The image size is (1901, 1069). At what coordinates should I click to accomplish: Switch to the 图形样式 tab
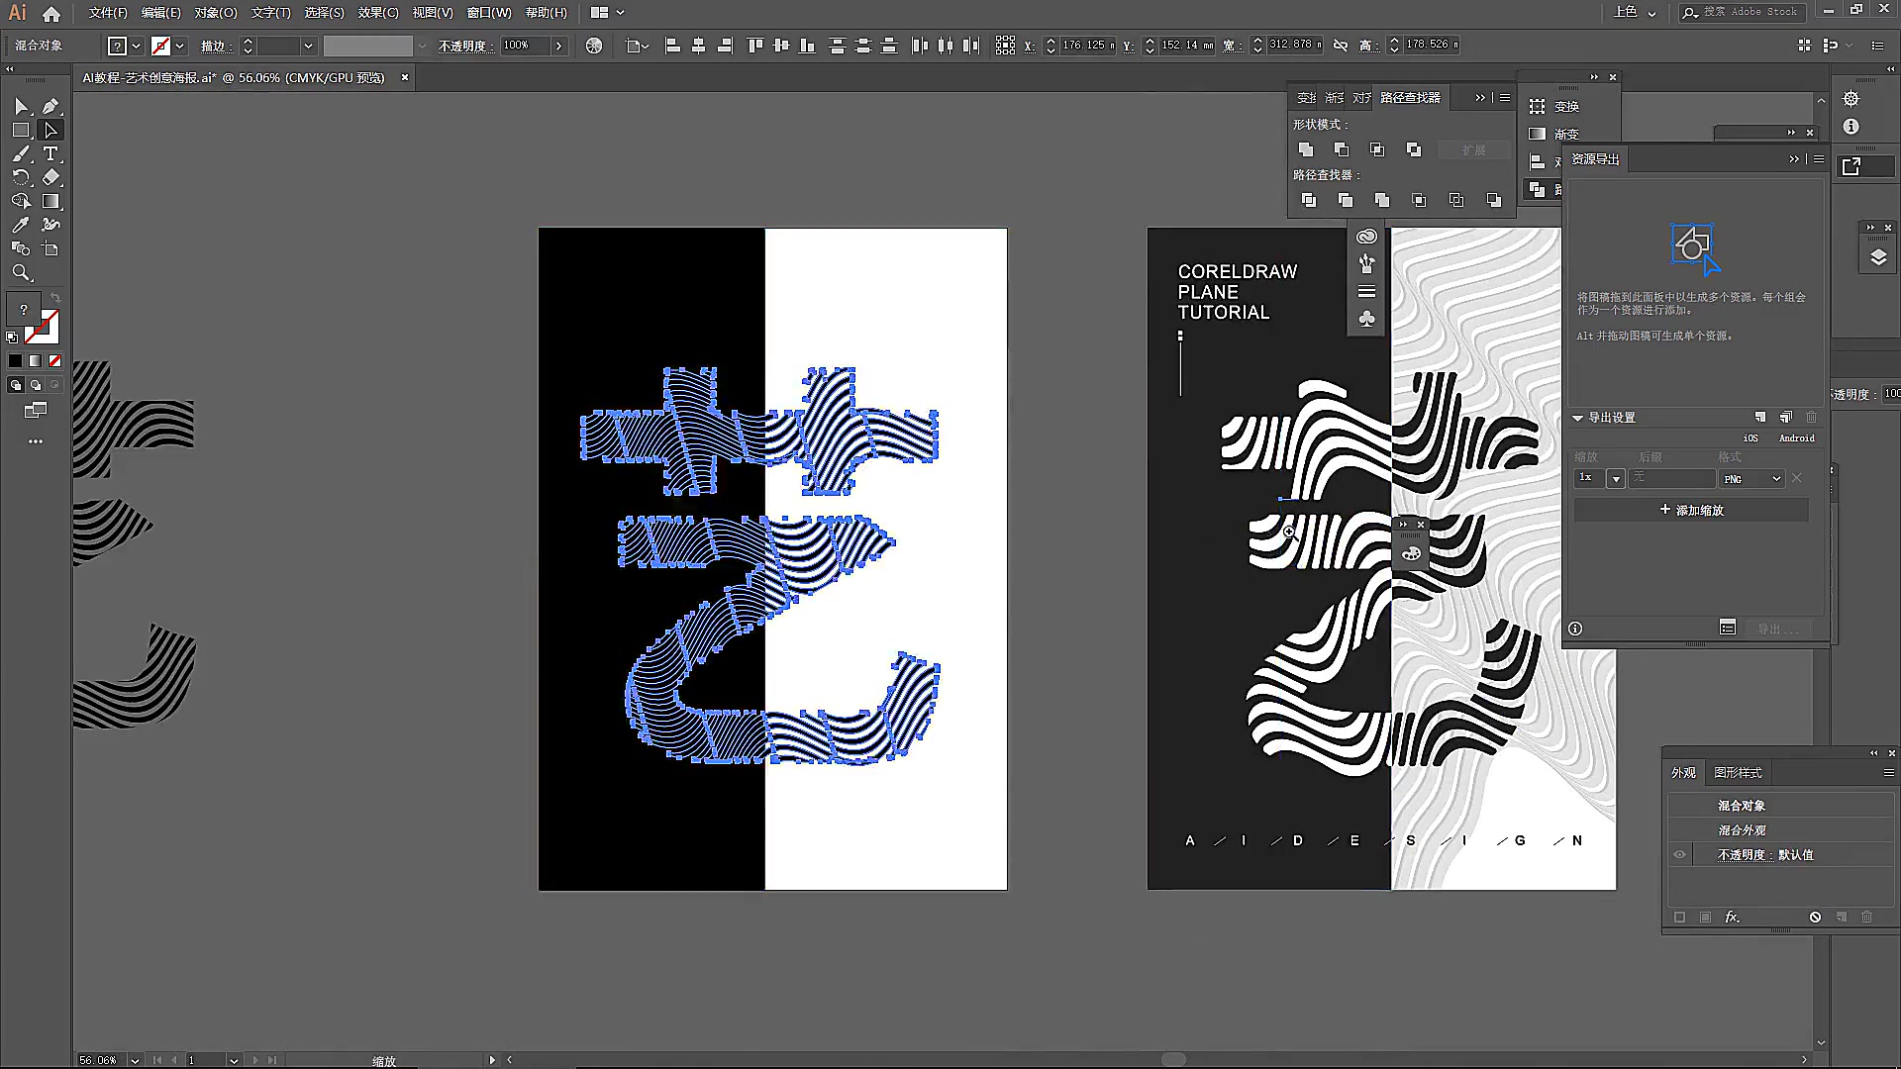point(1738,773)
